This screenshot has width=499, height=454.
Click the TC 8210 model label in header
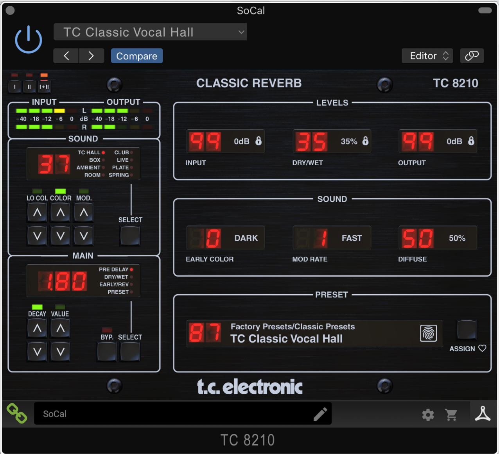click(x=456, y=83)
